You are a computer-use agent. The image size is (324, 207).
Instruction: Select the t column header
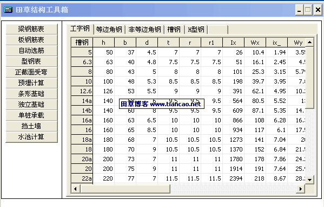tap(169, 43)
